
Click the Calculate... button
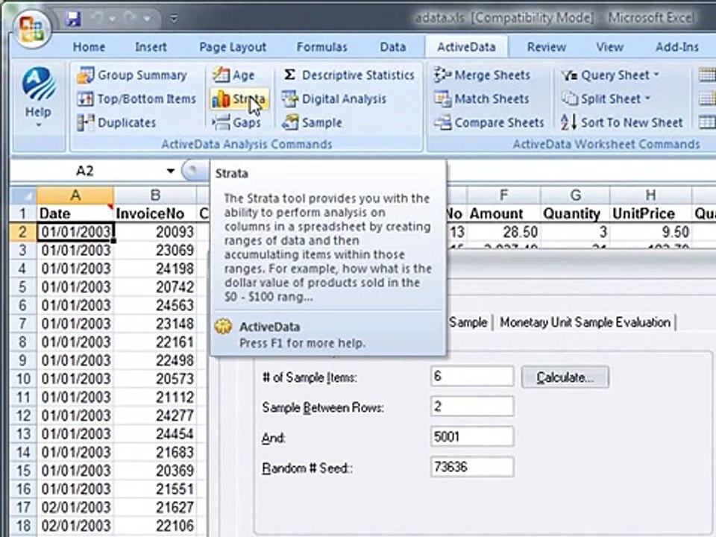click(x=565, y=377)
